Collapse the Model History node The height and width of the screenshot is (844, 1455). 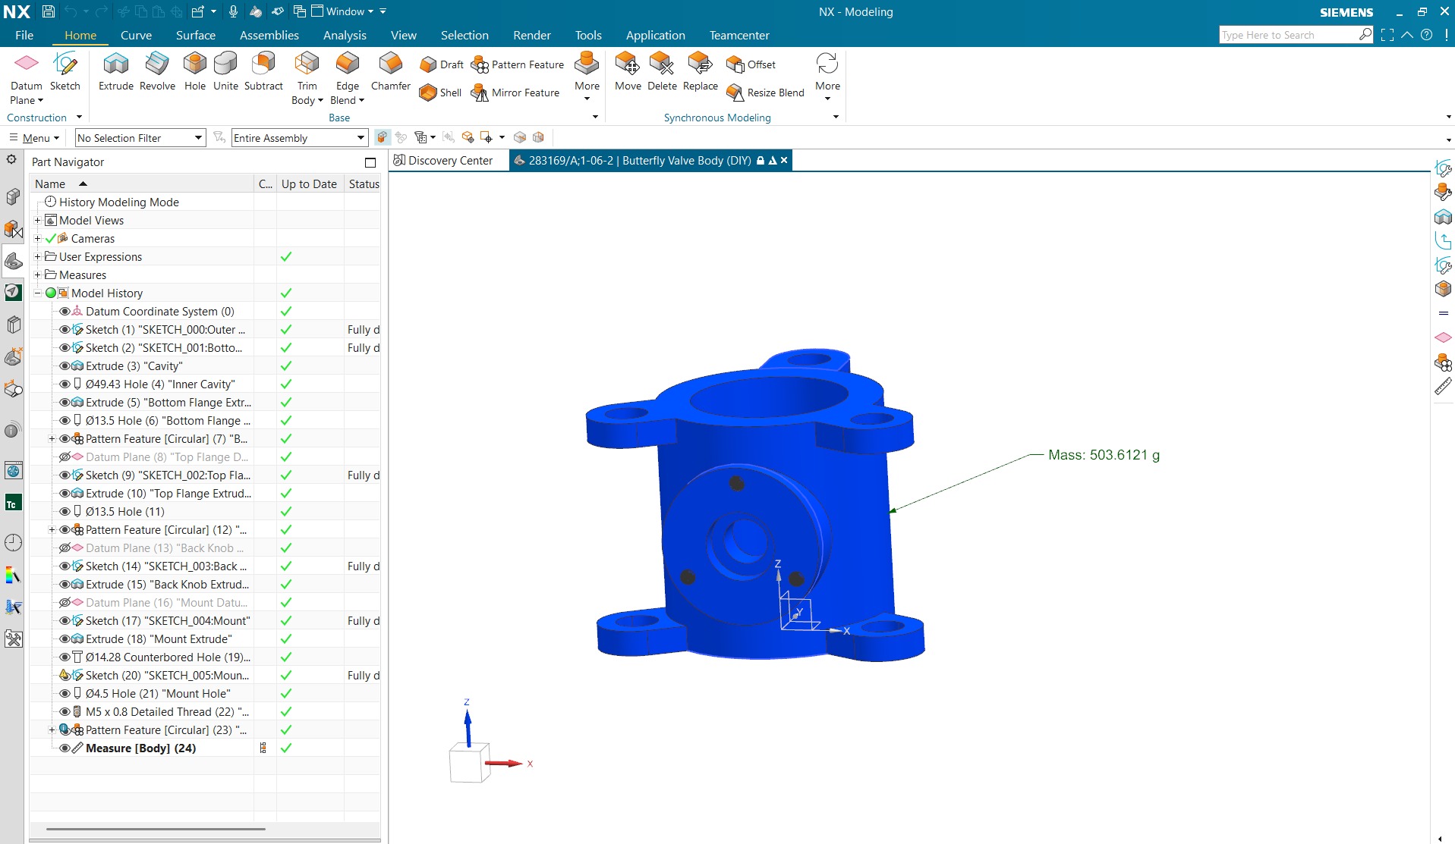(x=37, y=293)
